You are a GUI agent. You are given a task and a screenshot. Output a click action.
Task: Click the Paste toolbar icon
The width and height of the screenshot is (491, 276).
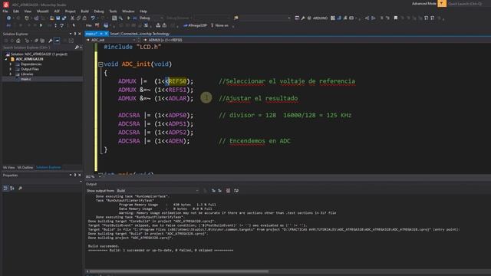click(x=84, y=18)
